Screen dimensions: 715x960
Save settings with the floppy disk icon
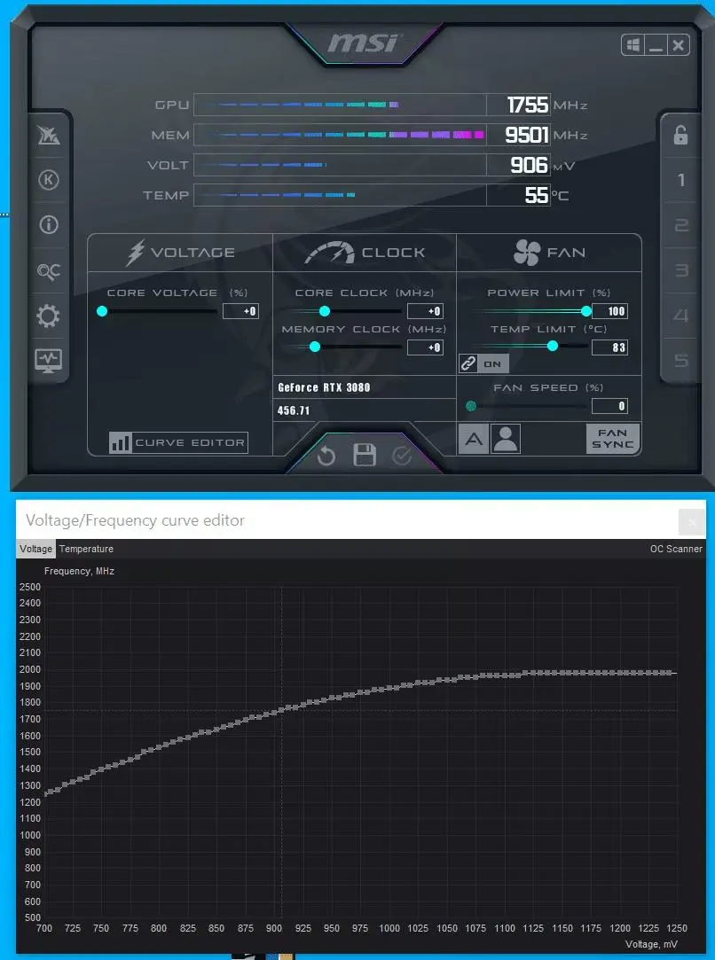click(x=365, y=455)
